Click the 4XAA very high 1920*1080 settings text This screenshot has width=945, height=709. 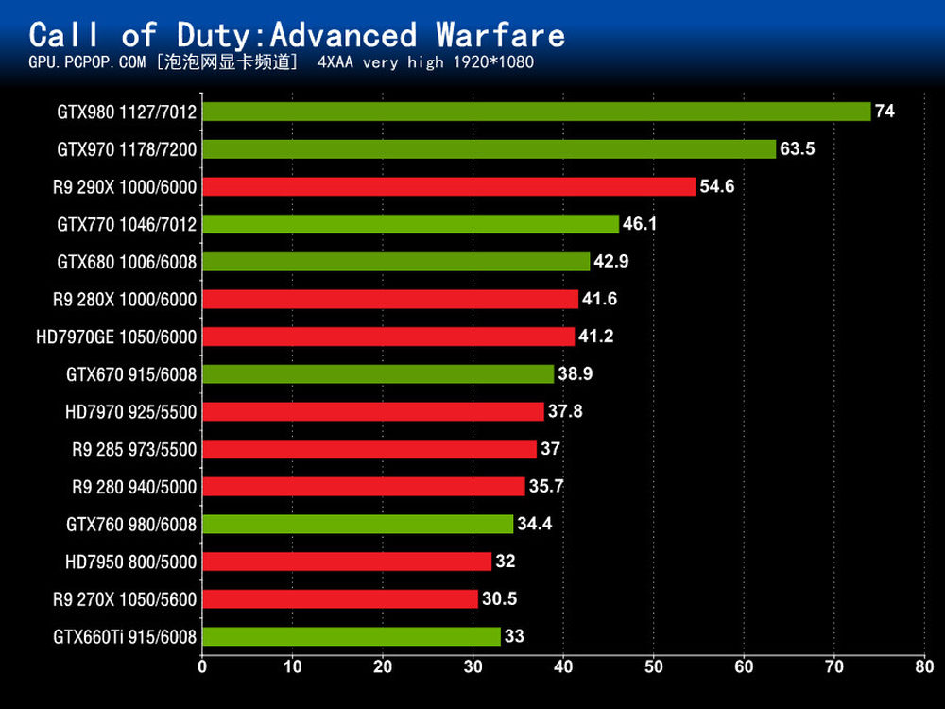pyautogui.click(x=425, y=62)
